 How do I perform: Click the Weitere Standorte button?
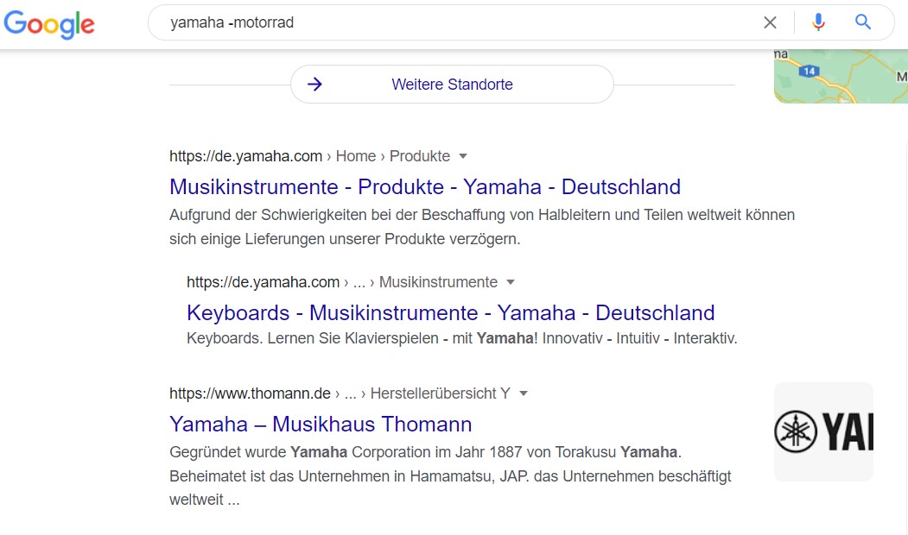pyautogui.click(x=452, y=85)
